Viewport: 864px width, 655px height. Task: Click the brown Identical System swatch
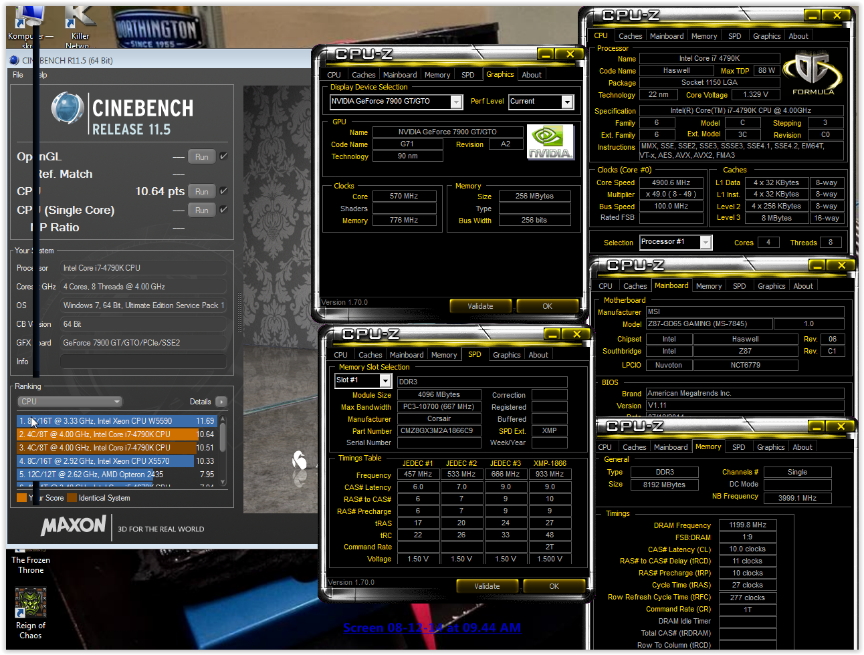(72, 497)
